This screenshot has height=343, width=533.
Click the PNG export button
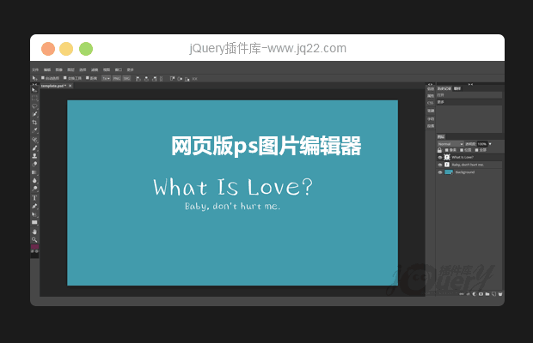tap(116, 78)
